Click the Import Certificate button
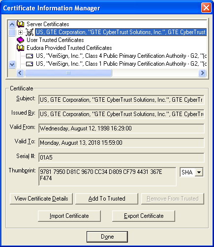 point(69,216)
